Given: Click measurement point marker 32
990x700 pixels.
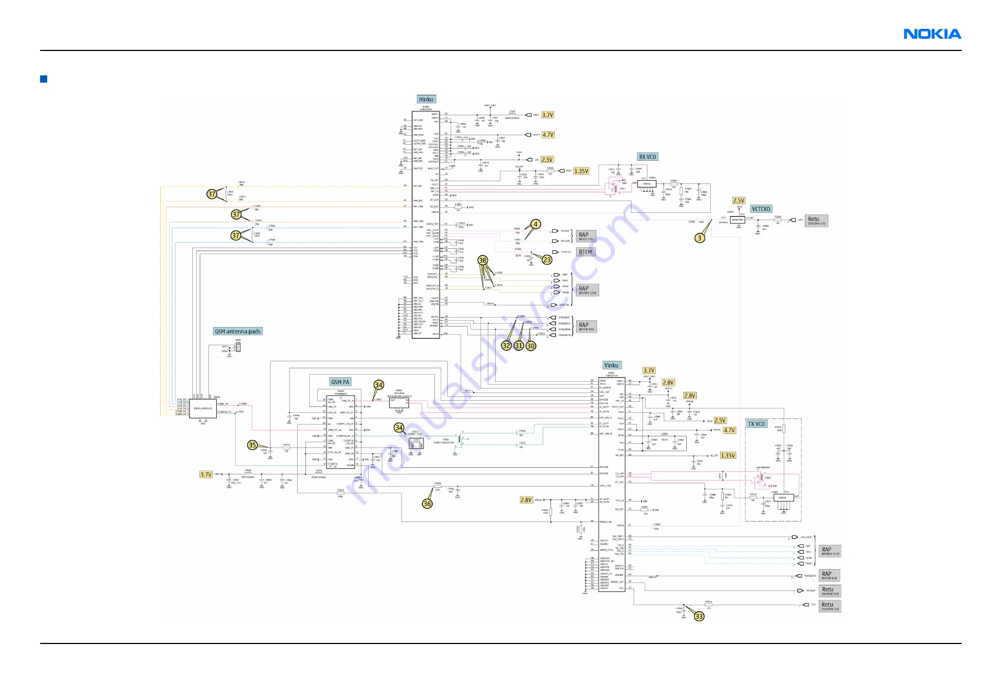Looking at the screenshot, I should (506, 345).
